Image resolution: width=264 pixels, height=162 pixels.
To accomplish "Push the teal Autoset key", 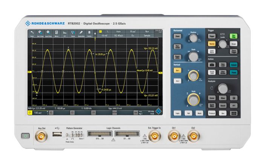I will pyautogui.click(x=233, y=65).
